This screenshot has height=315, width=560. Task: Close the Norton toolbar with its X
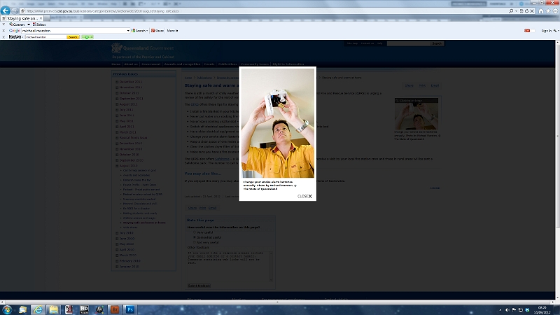3,37
